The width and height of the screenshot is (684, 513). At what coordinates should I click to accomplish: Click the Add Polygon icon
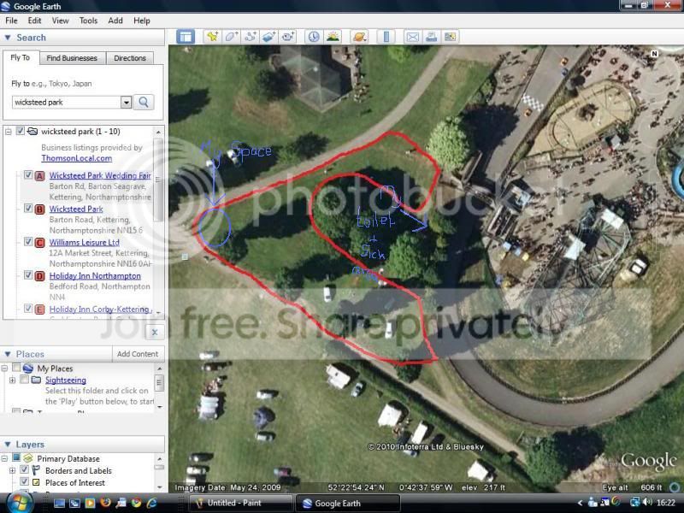(x=231, y=37)
